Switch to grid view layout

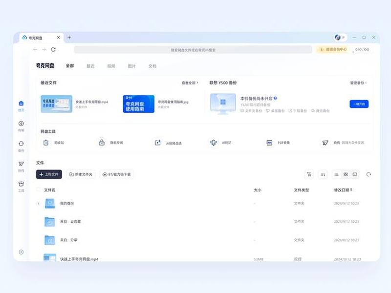pyautogui.click(x=346, y=174)
